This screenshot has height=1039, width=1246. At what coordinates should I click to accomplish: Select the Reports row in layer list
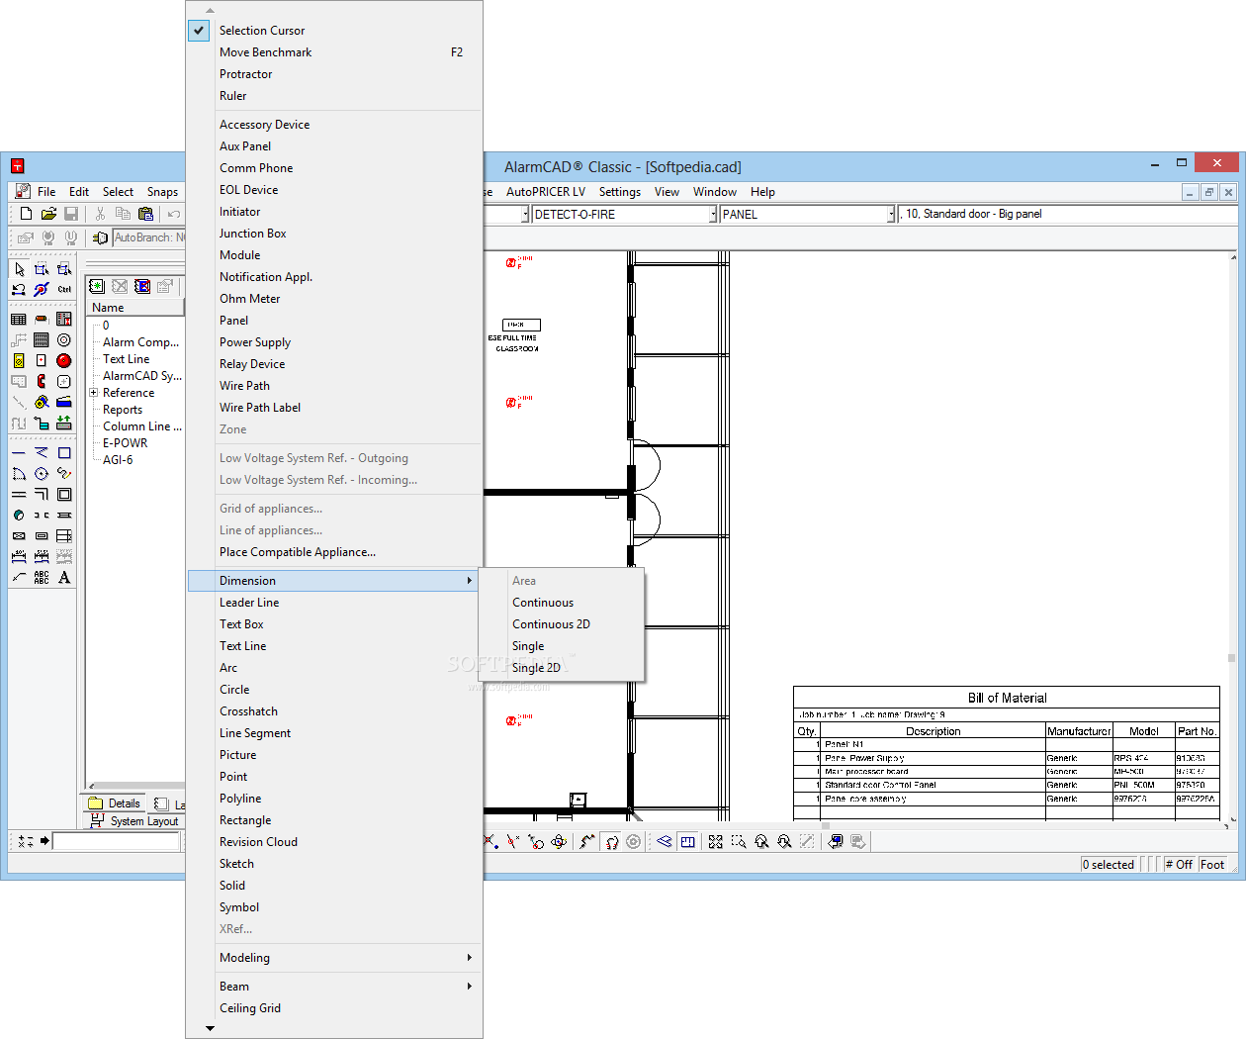(x=123, y=410)
